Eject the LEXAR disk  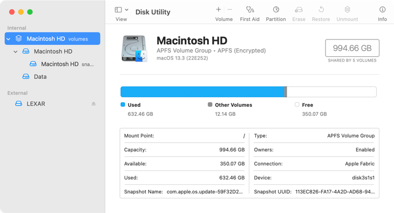(93, 104)
